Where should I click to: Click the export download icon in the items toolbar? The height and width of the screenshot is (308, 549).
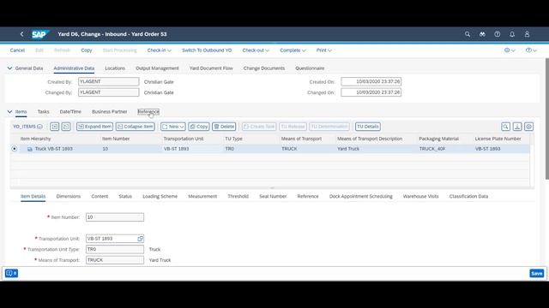coord(517,127)
